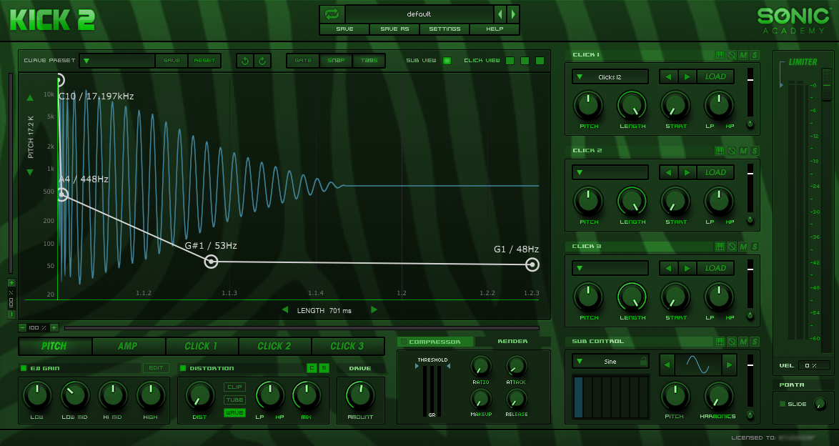Toggle the first Click View square

(510, 61)
